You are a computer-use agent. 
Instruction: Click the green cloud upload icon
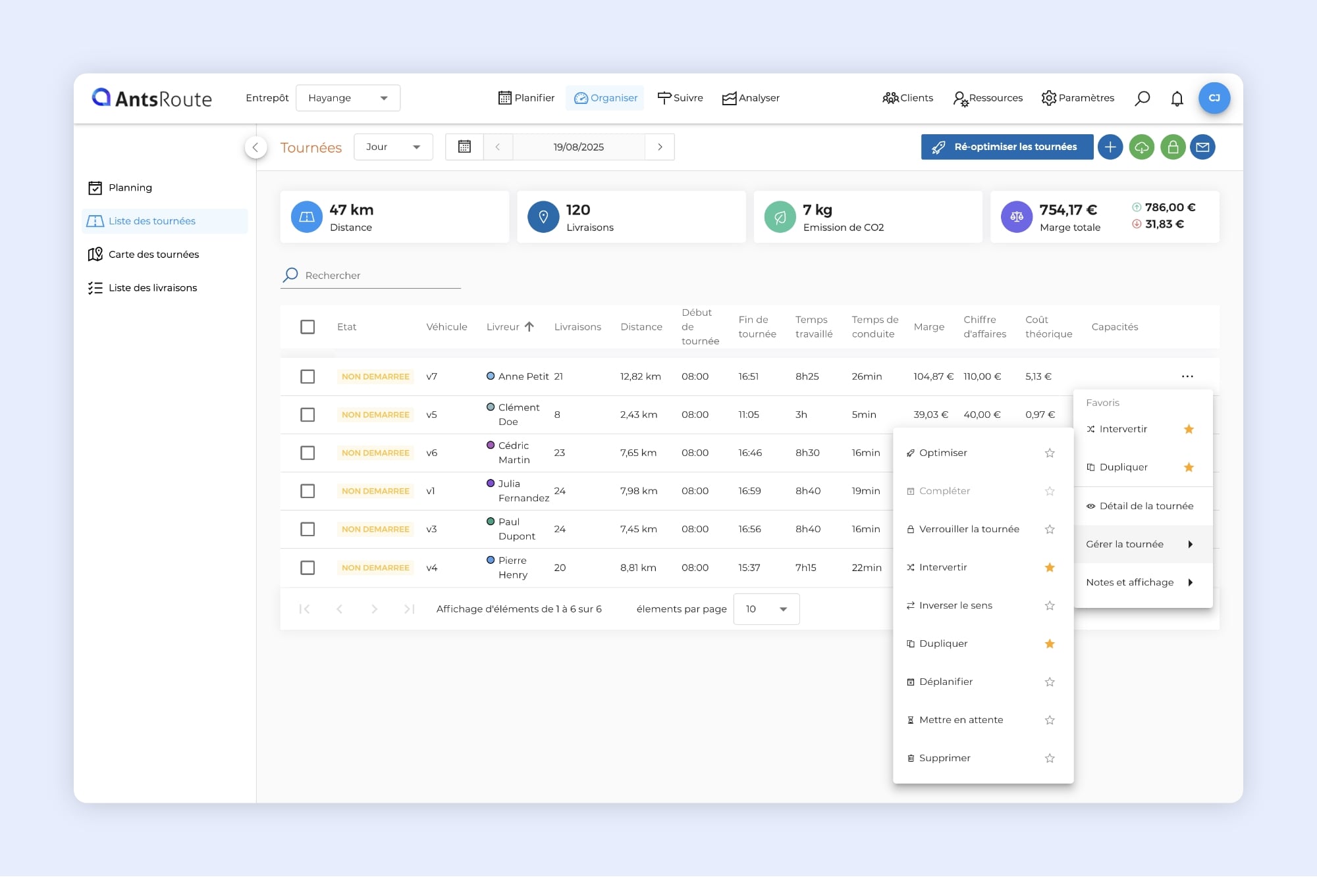point(1142,147)
